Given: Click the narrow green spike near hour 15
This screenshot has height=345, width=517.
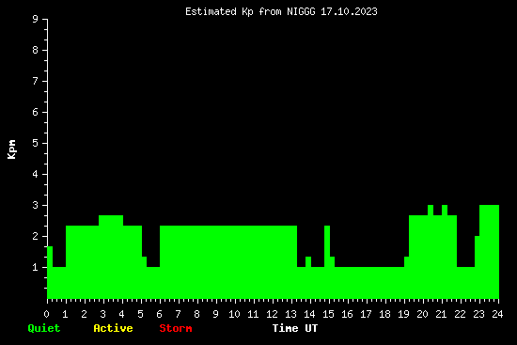Looking at the screenshot, I should [327, 245].
